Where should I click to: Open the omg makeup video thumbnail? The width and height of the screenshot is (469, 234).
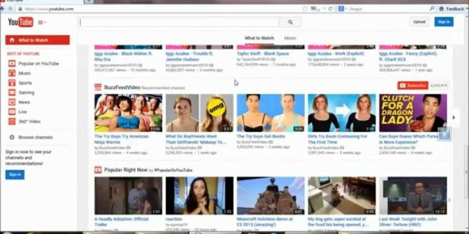[x=199, y=113]
